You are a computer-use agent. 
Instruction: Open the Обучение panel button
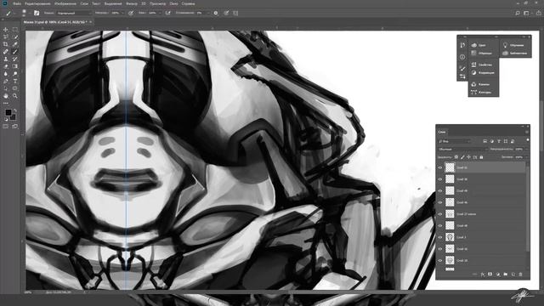click(x=513, y=45)
